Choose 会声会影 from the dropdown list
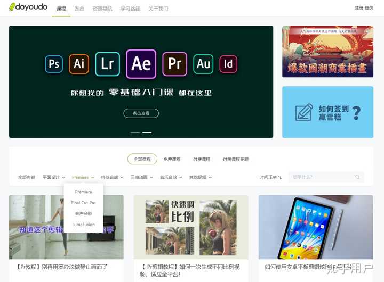The height and width of the screenshot is (282, 384). click(84, 213)
